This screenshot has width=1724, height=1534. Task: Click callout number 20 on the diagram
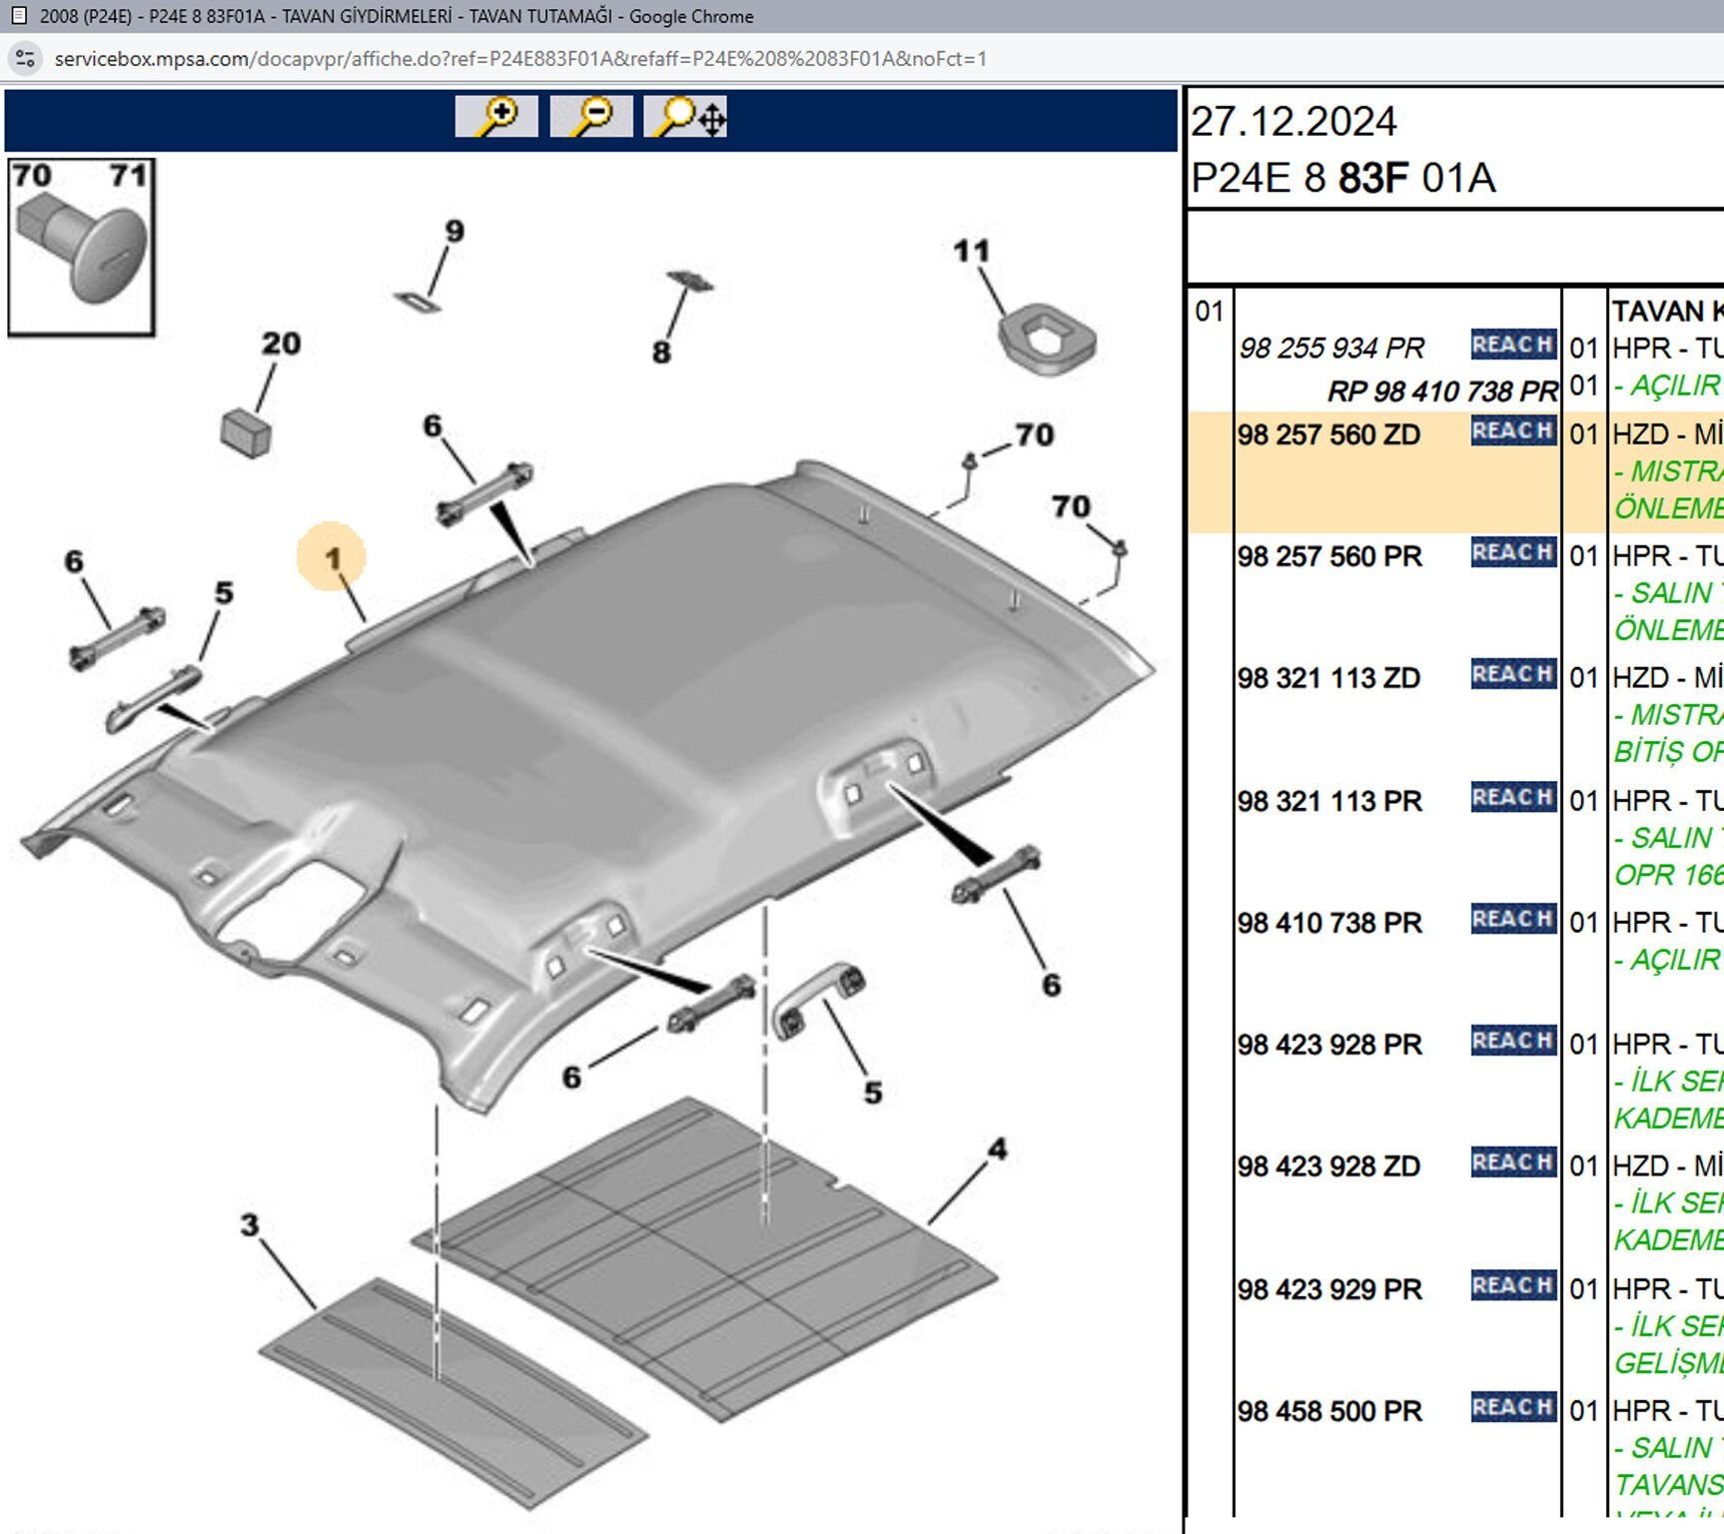tap(281, 344)
